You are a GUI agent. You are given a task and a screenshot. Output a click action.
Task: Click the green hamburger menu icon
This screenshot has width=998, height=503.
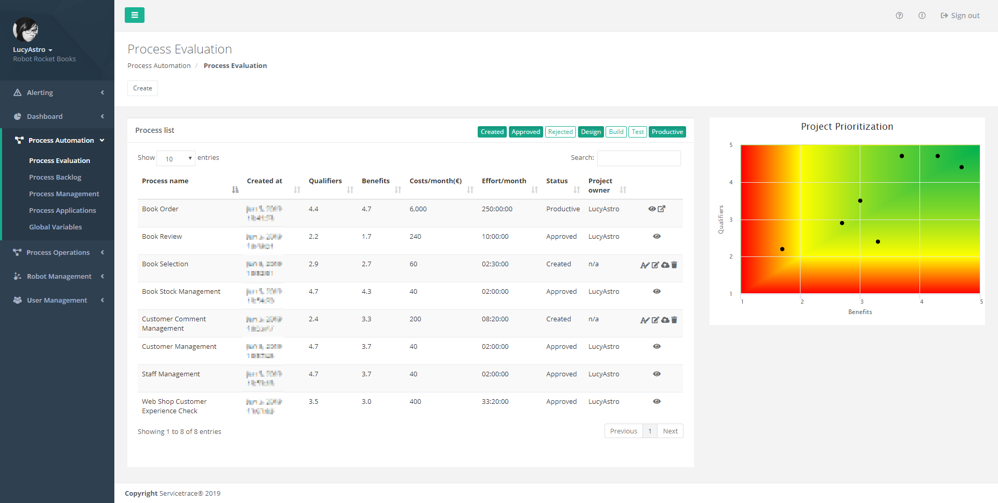(135, 15)
